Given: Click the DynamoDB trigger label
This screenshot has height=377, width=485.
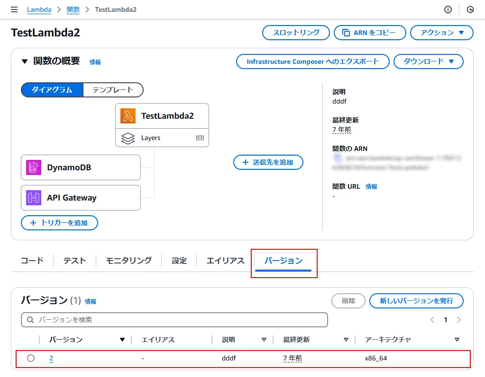Looking at the screenshot, I should [69, 167].
